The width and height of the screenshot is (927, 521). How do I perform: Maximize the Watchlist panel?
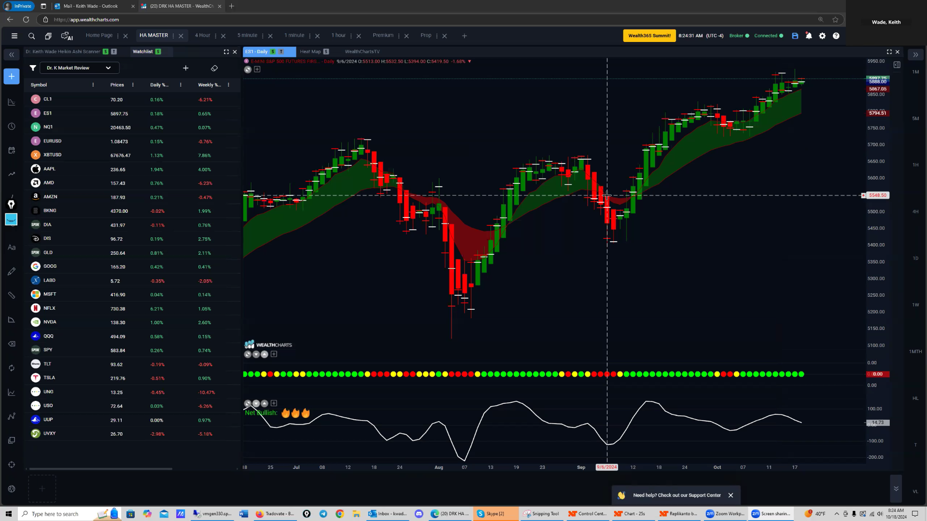click(x=226, y=52)
